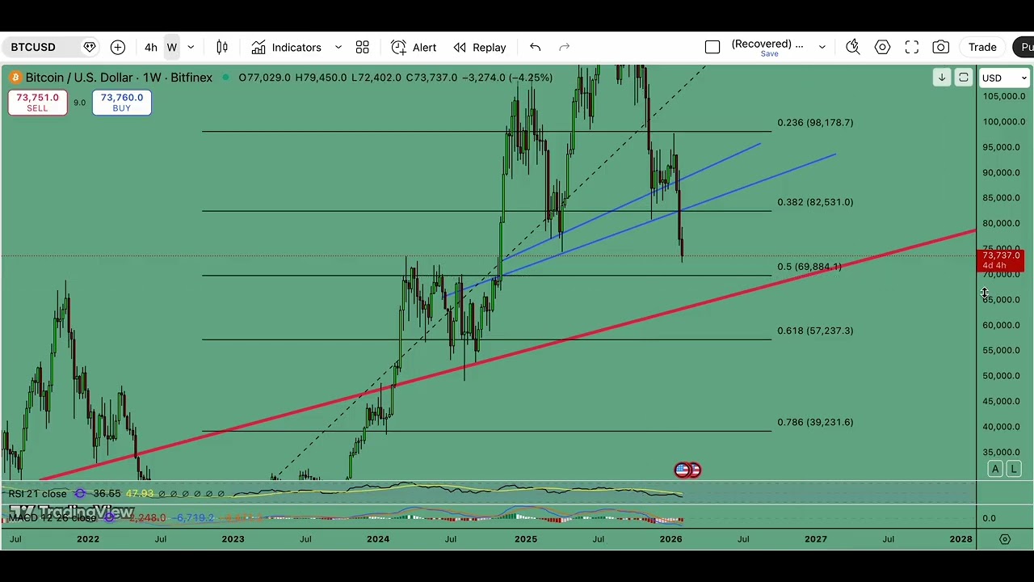
Task: Enter fullscreen mode
Action: click(912, 47)
